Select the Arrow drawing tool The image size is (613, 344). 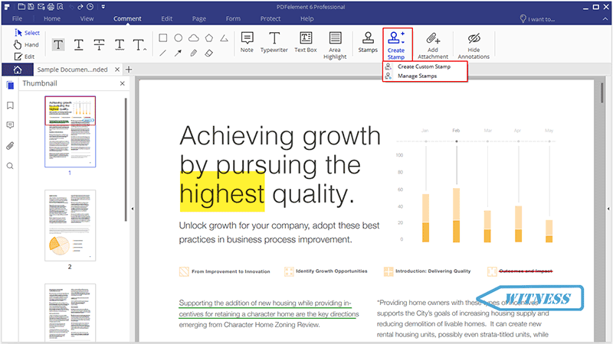179,53
